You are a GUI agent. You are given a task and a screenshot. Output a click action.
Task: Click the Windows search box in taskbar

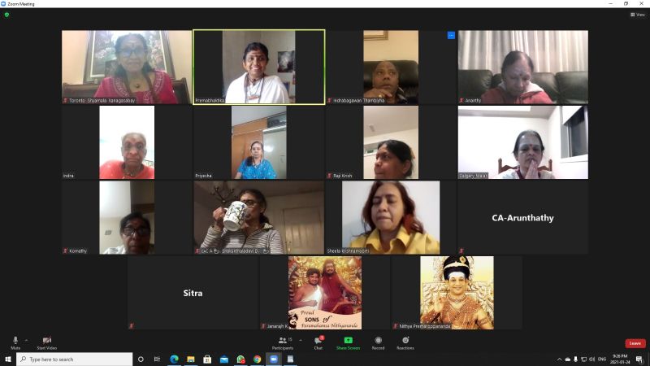click(x=73, y=359)
